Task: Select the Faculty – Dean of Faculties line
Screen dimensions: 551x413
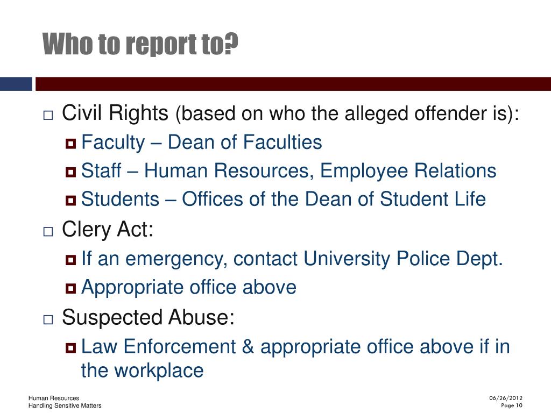Action: [x=202, y=143]
